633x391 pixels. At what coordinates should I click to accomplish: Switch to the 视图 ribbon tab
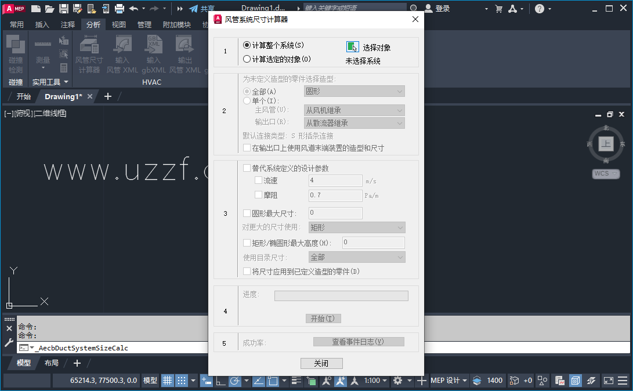coord(118,24)
